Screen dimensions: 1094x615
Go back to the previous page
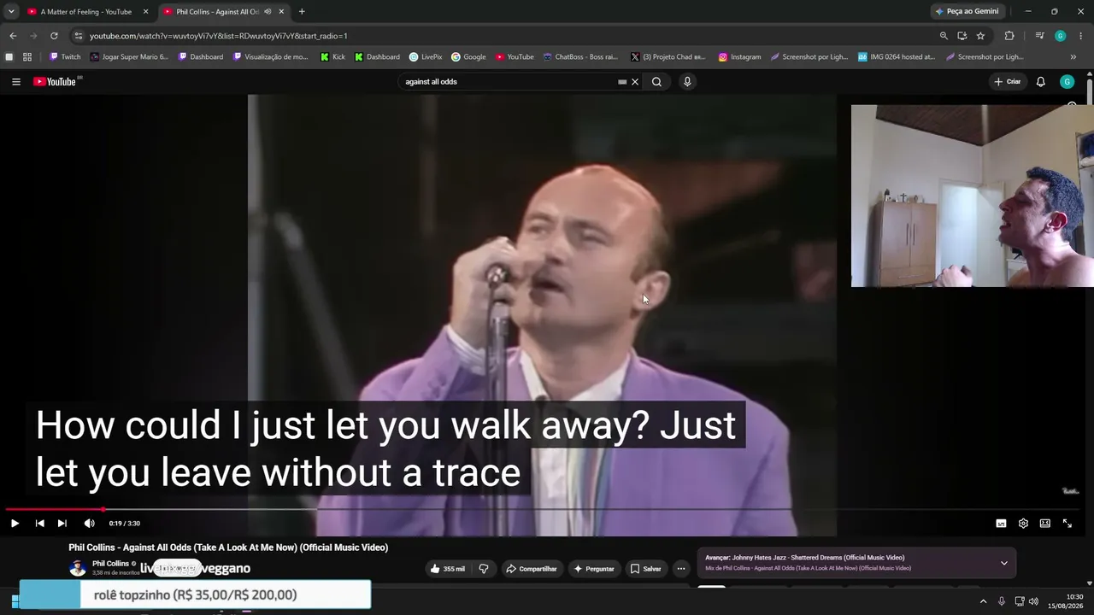(x=13, y=36)
